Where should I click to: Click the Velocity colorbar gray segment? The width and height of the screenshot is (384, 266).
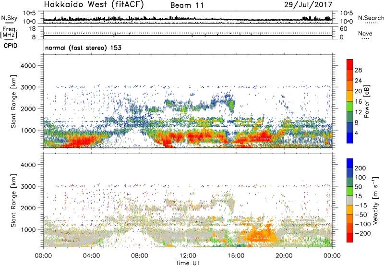(x=350, y=200)
